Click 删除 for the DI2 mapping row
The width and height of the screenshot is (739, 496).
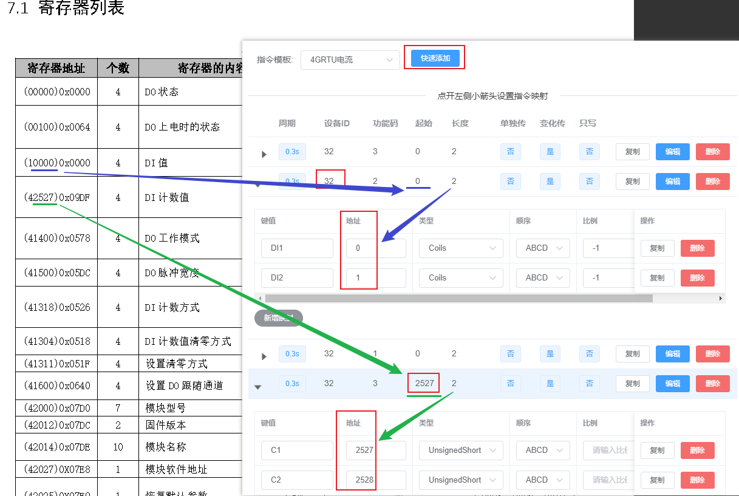tap(697, 278)
